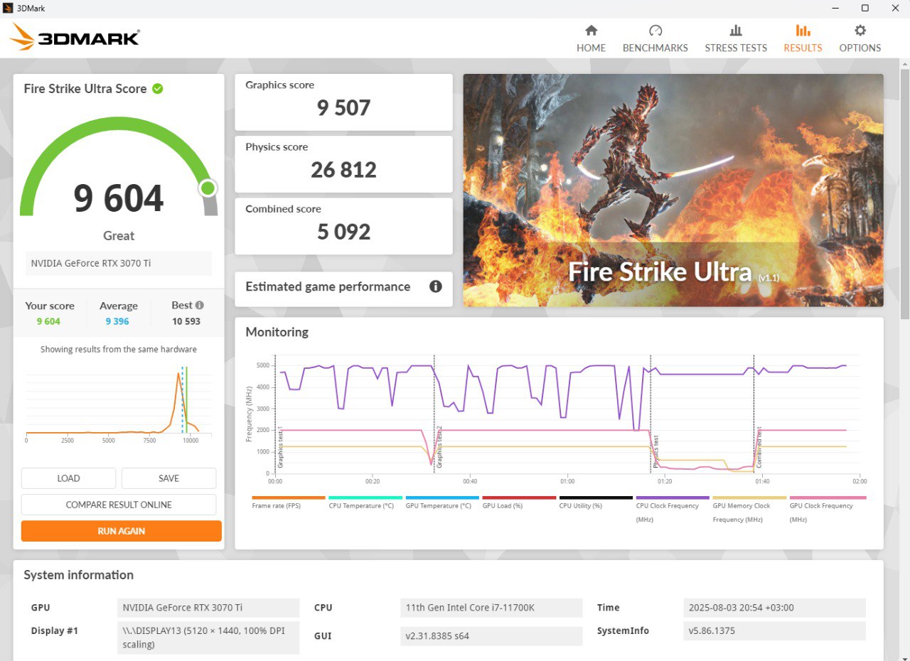This screenshot has height=661, width=910.
Task: Click the 3DMark logo in header
Action: pyautogui.click(x=75, y=37)
